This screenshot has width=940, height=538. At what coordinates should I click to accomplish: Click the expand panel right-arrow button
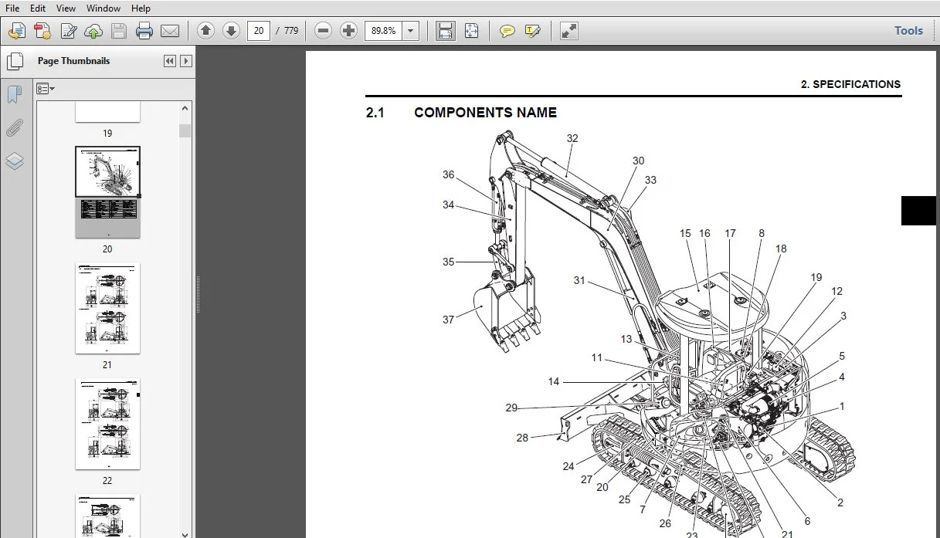pos(186,61)
